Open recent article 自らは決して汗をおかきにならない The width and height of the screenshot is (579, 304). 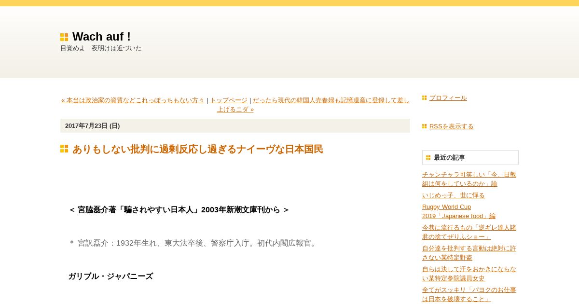coord(469,274)
